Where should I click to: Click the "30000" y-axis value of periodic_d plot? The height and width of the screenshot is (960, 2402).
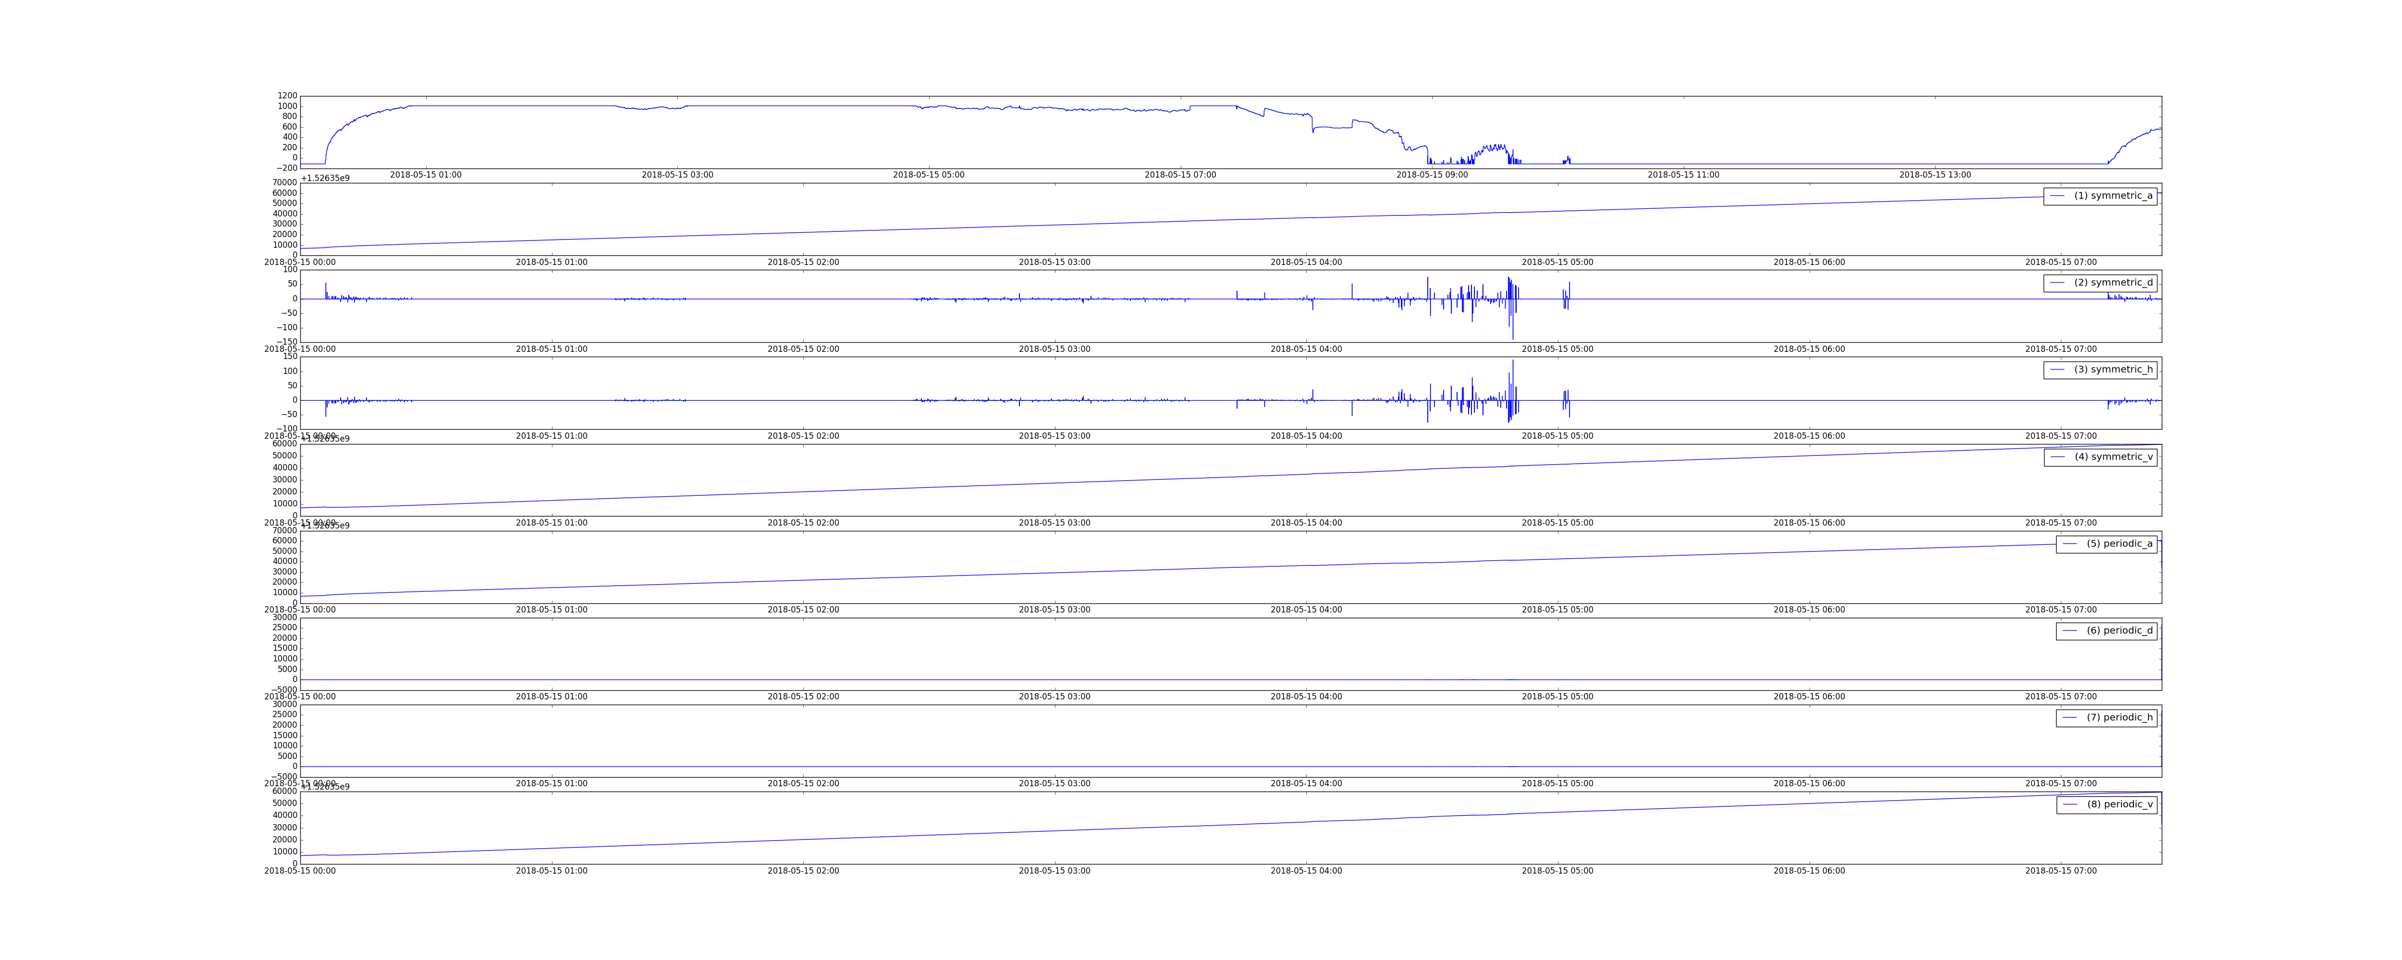coord(284,618)
